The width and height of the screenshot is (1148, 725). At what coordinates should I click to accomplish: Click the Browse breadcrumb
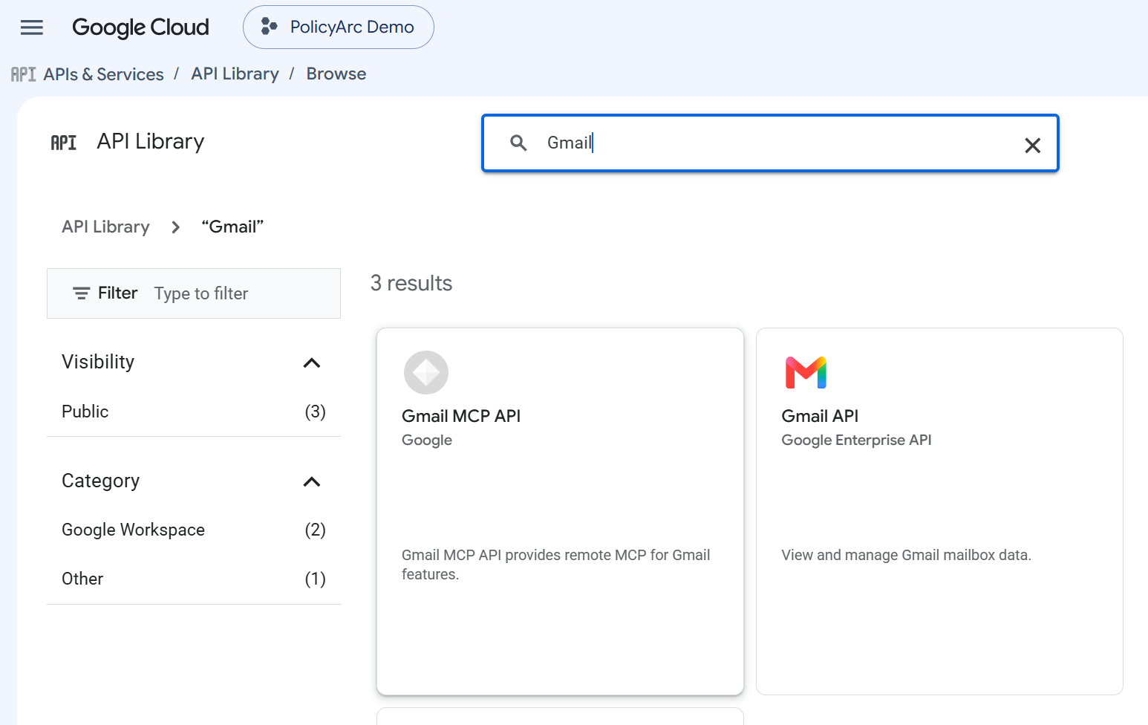coord(336,74)
